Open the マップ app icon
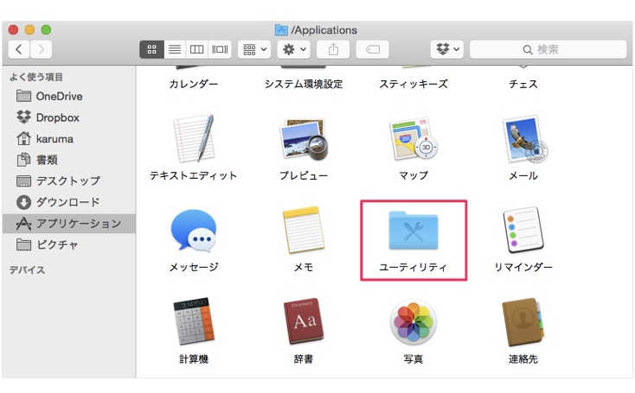Screen dimensions: 635x393 [414, 140]
